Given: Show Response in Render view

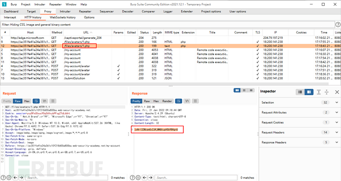Looking at the screenshot, I should [x=167, y=101].
